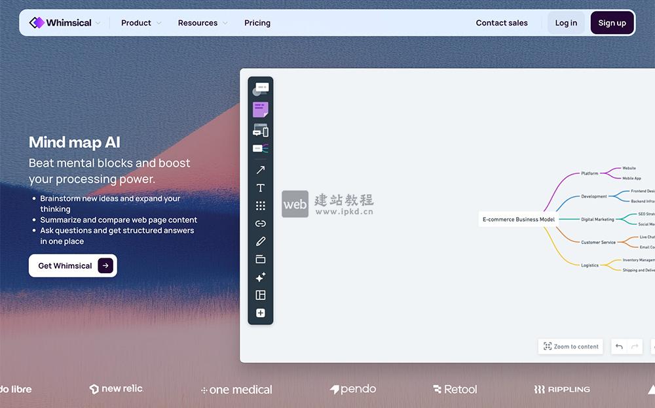Open the shapes grid tool

pos(260,205)
